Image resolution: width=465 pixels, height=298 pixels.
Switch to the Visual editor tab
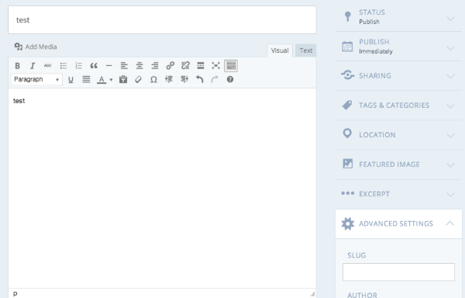(x=280, y=50)
